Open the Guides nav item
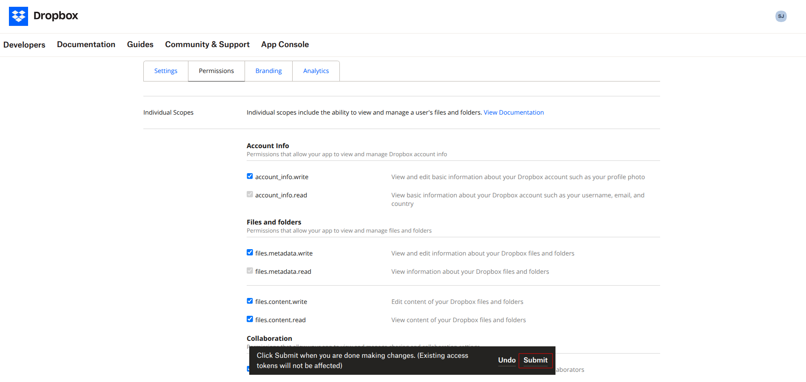This screenshot has height=382, width=806. (x=140, y=45)
